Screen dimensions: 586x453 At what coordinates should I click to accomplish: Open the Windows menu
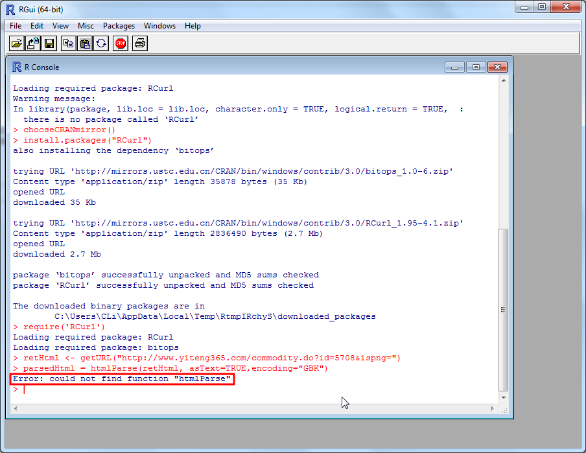click(x=159, y=26)
